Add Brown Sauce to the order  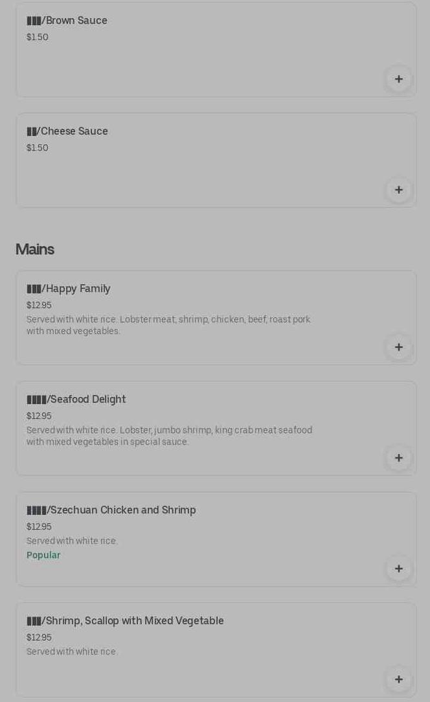click(x=398, y=79)
